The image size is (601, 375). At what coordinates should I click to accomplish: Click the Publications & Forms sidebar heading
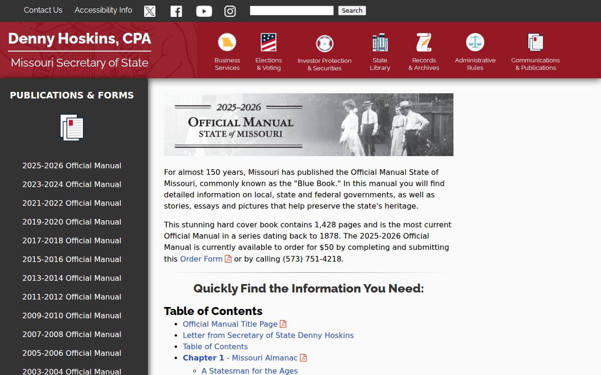tap(72, 95)
